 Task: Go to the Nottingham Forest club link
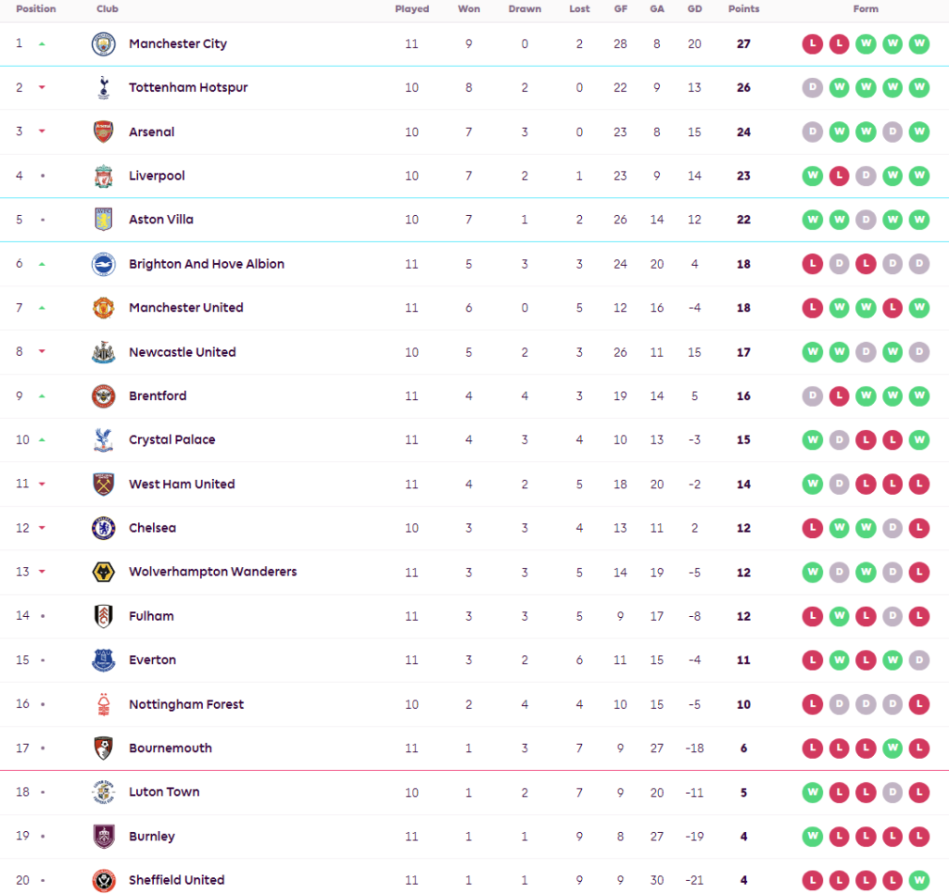tap(186, 704)
